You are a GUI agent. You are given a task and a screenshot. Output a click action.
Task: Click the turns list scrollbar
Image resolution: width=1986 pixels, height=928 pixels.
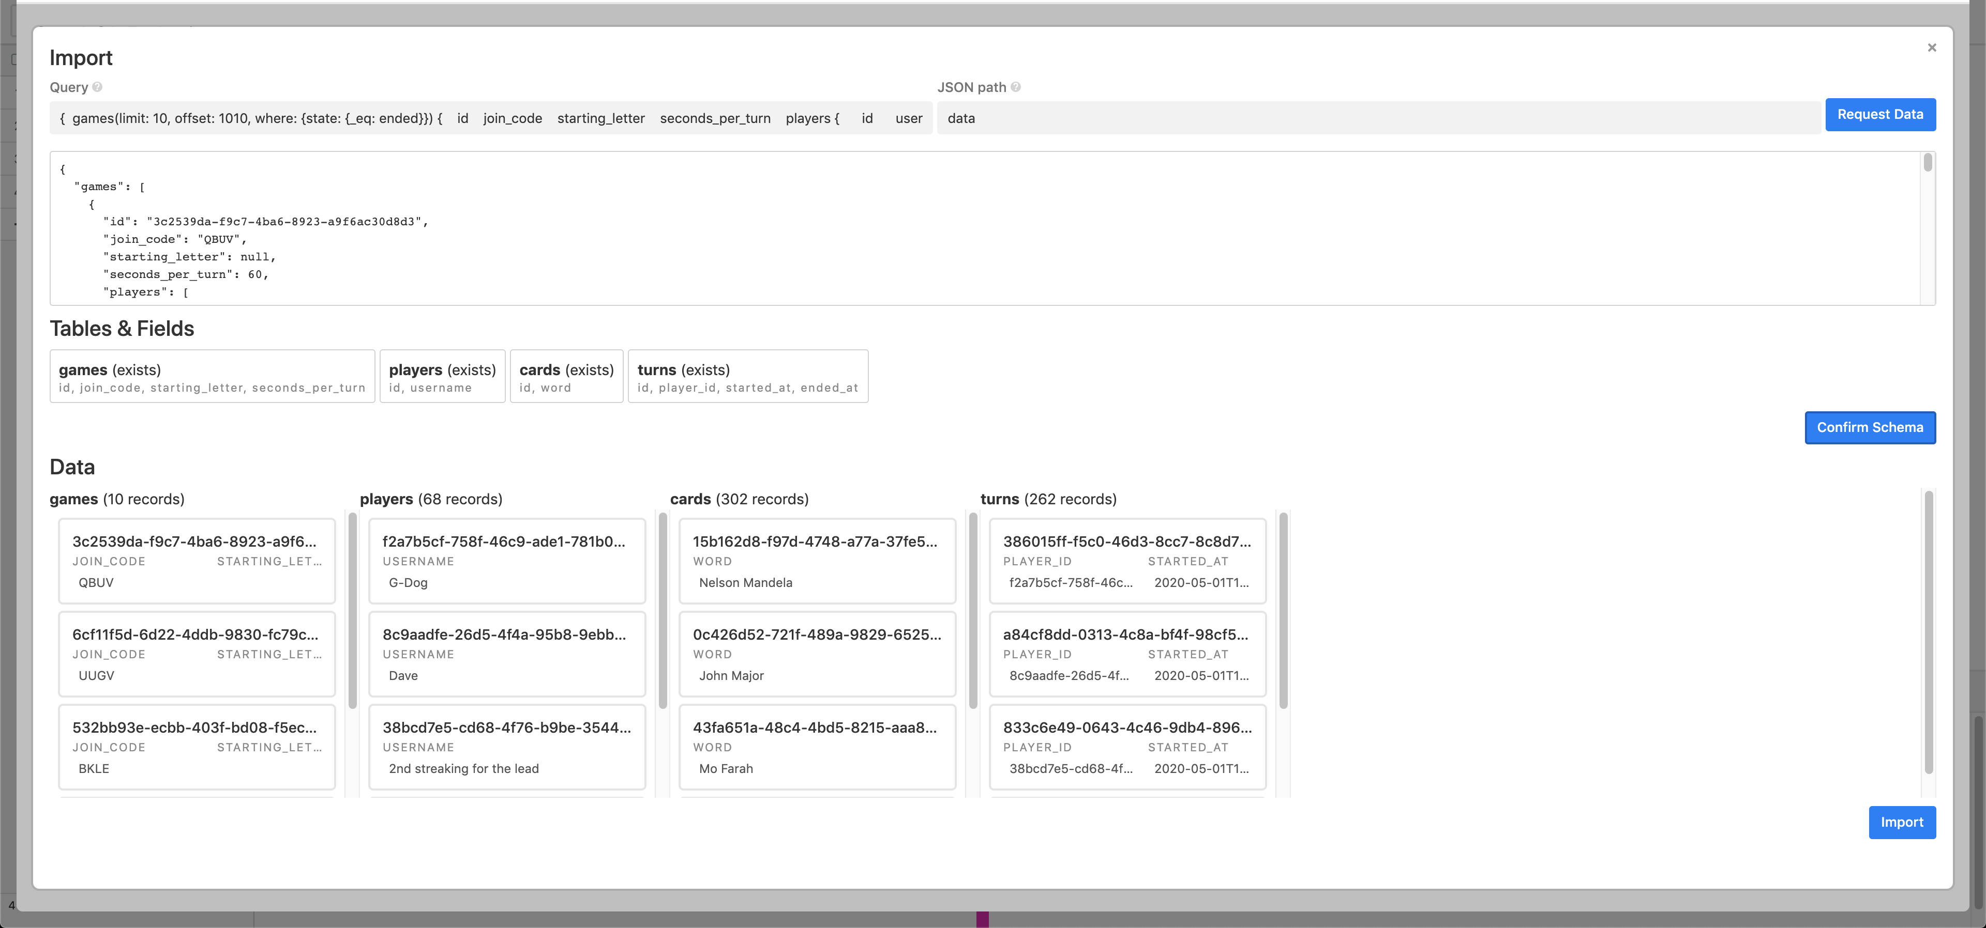[1283, 610]
